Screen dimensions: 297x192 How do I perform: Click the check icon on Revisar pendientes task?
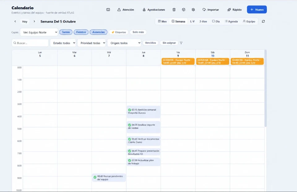point(95,177)
